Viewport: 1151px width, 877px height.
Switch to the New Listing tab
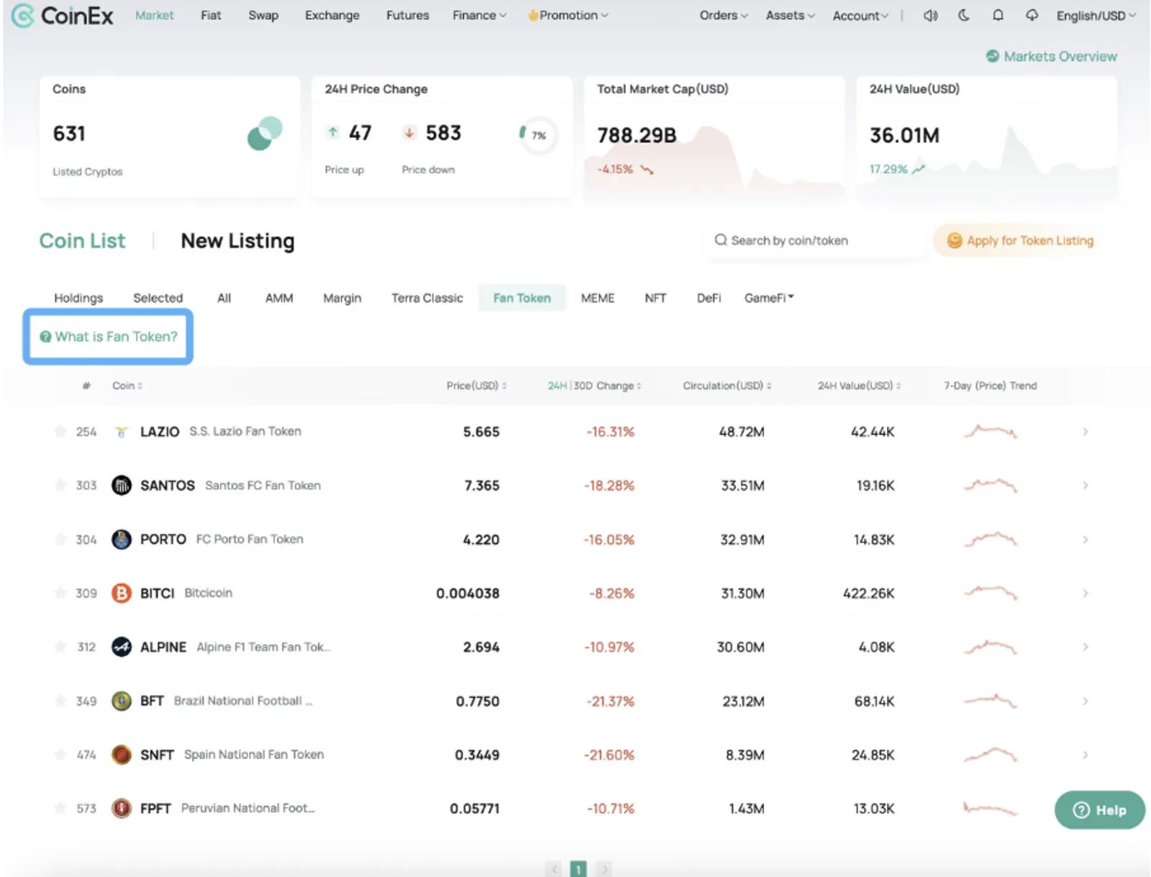(237, 241)
